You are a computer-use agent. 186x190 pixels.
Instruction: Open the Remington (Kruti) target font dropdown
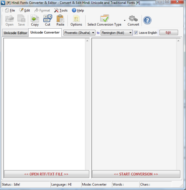click(116, 33)
